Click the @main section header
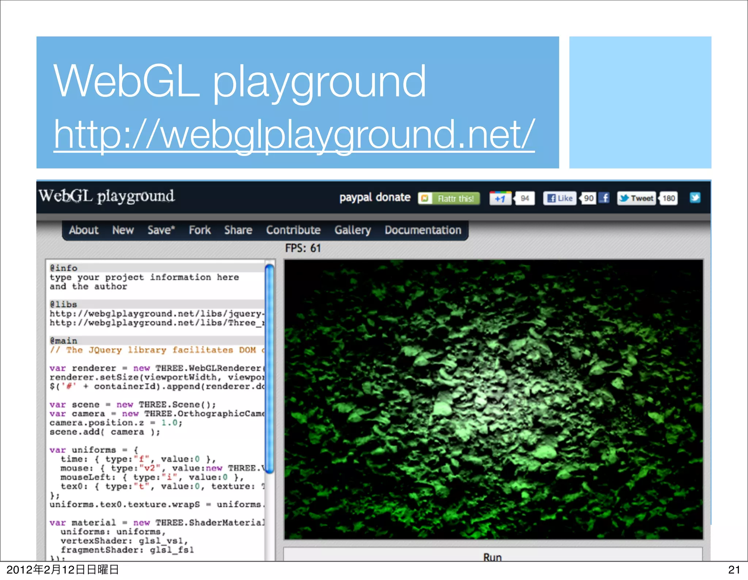The height and width of the screenshot is (580, 748). pyautogui.click(x=157, y=341)
